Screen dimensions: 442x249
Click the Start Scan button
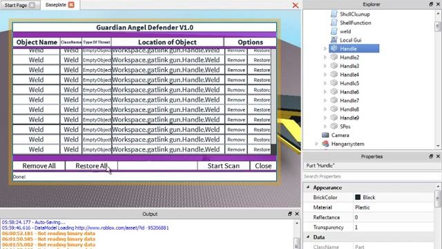(224, 166)
